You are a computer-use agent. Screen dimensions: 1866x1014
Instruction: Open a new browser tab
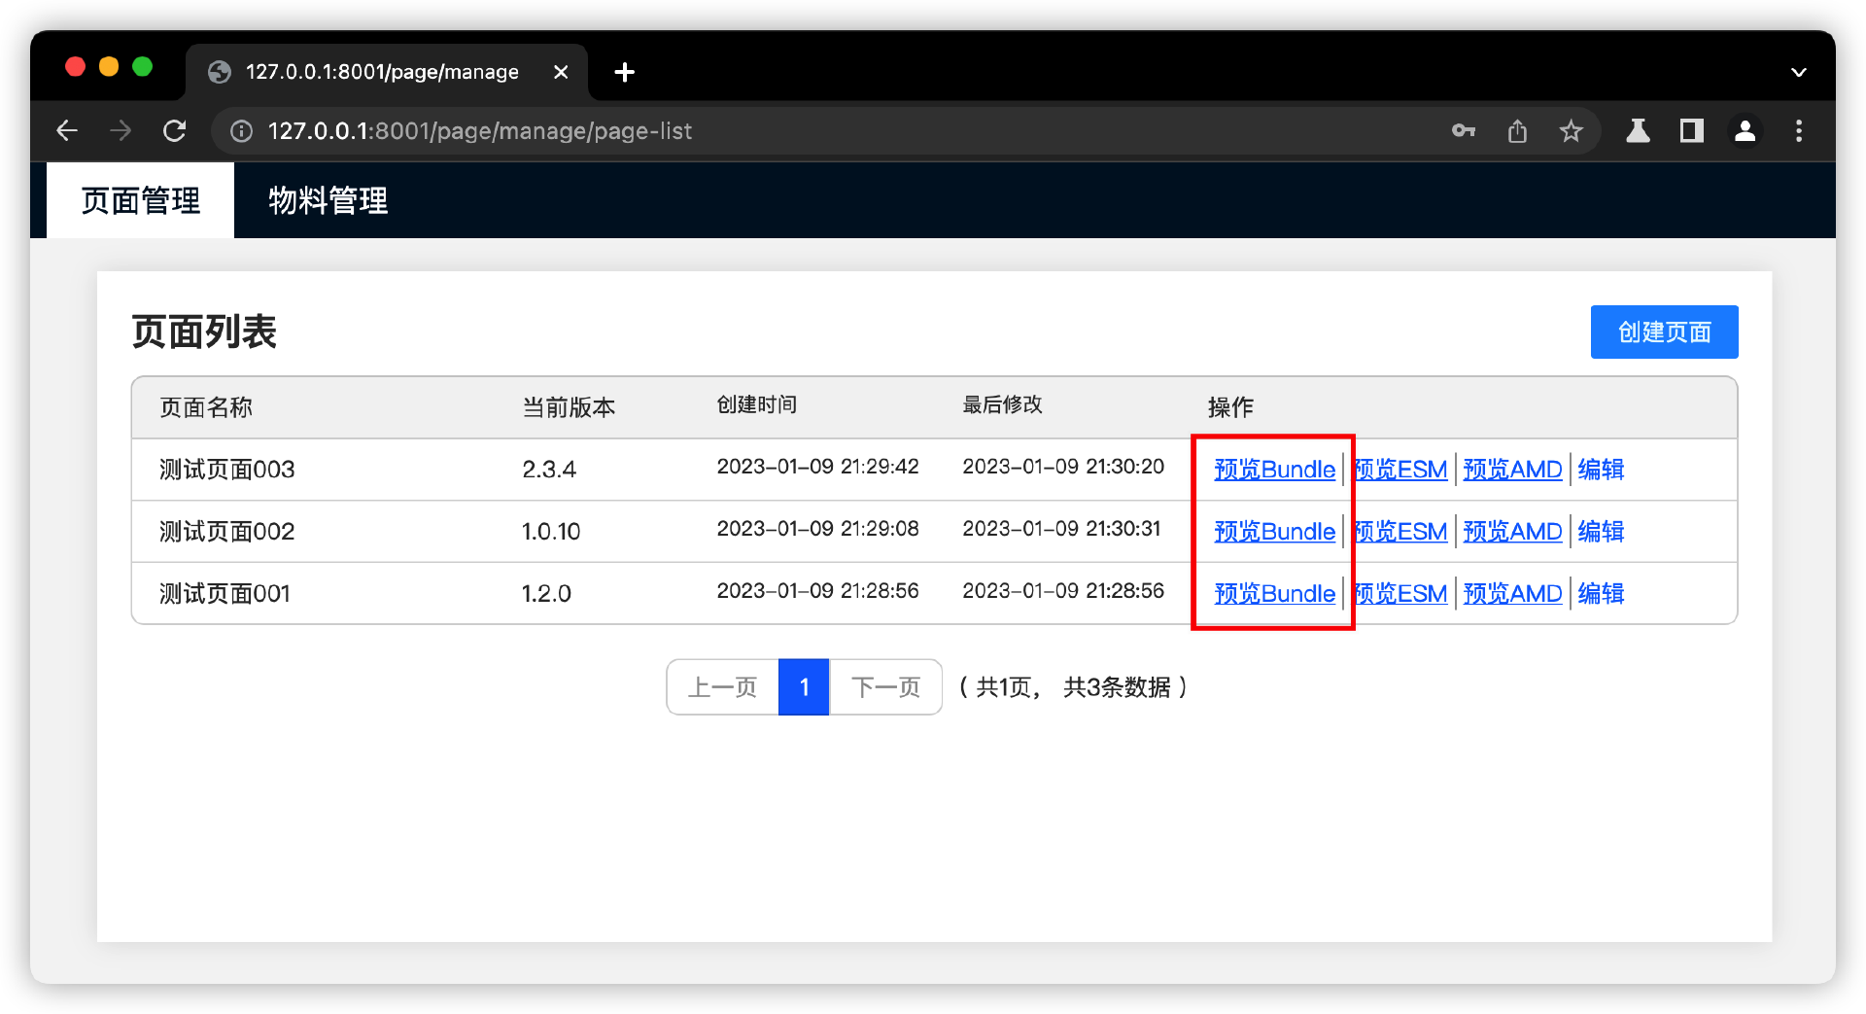(x=625, y=73)
